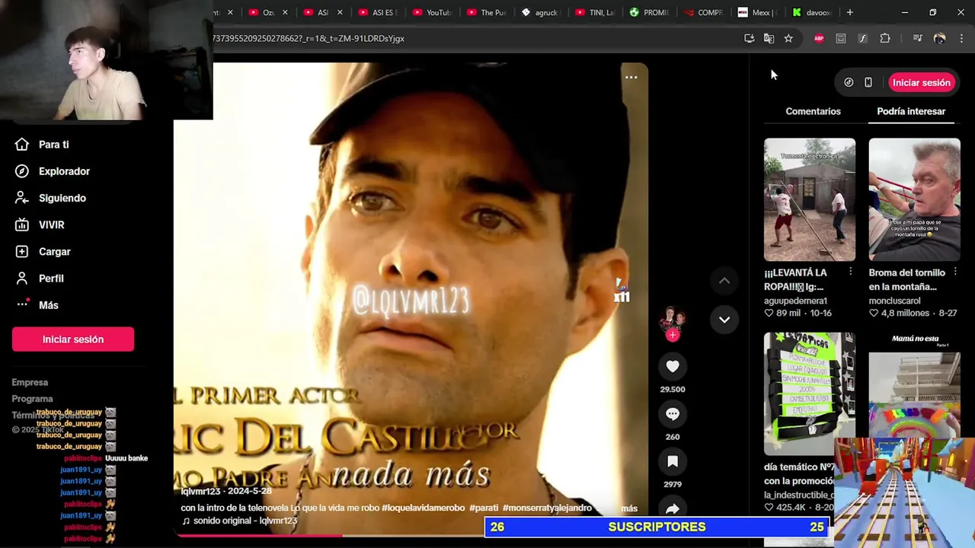Bookmark the page with the star icon
The height and width of the screenshot is (548, 975).
(x=788, y=38)
